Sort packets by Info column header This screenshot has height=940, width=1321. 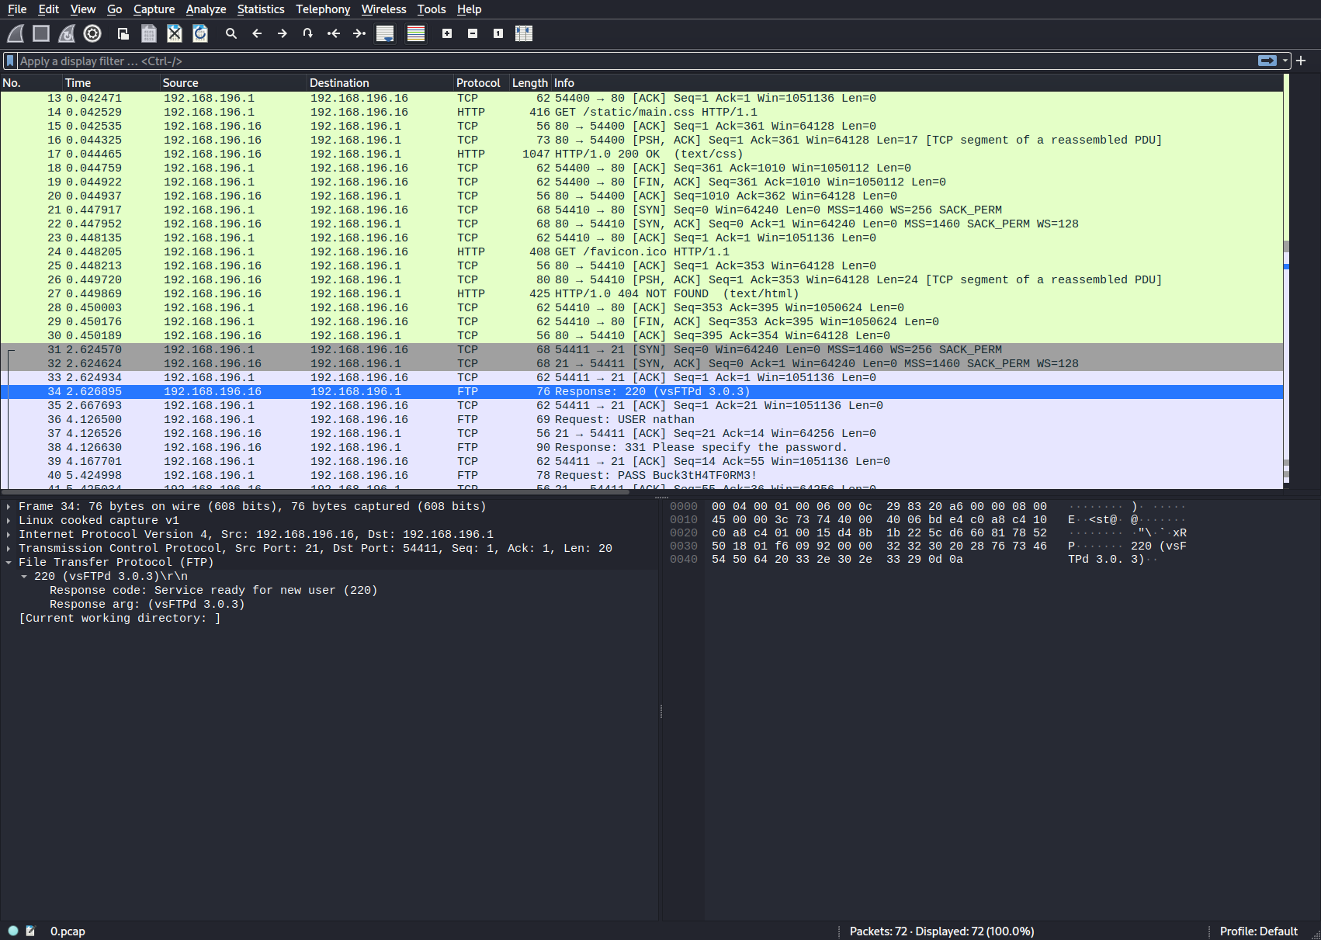tap(917, 83)
